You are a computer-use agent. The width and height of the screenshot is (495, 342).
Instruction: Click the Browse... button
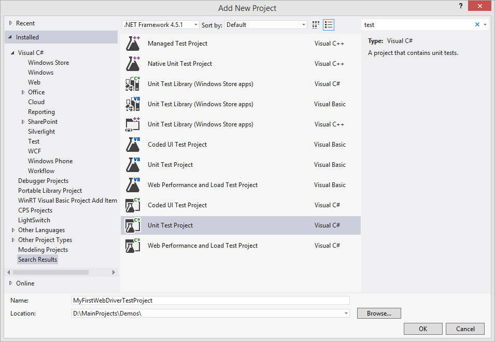[x=379, y=313]
